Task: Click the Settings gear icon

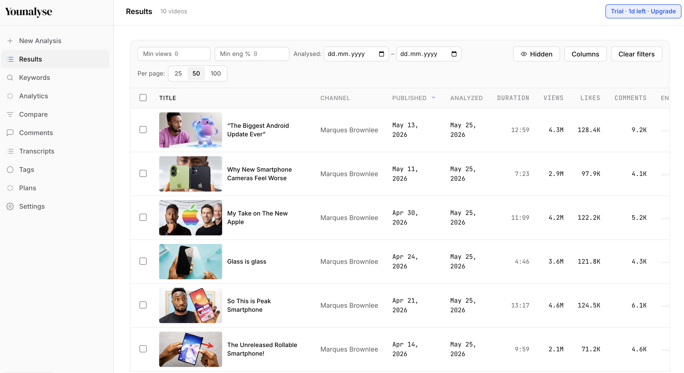Action: tap(10, 206)
